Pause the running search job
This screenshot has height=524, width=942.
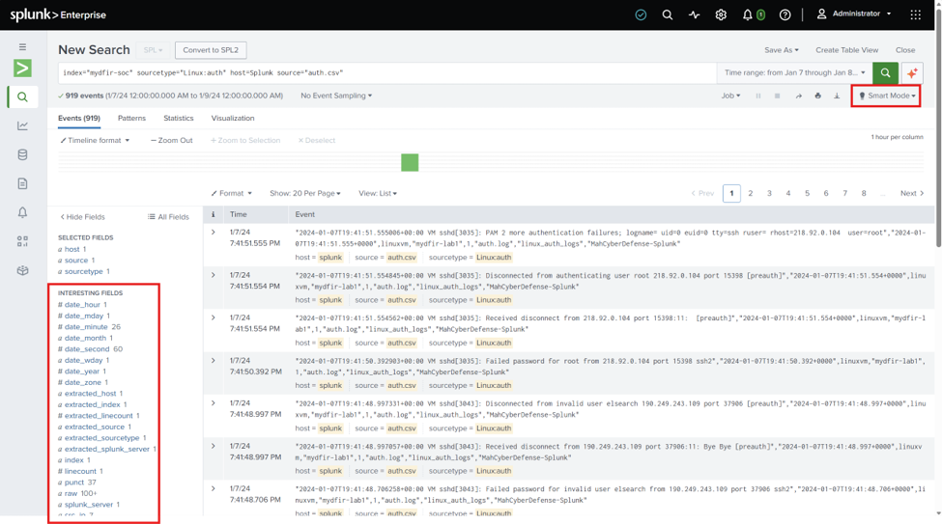pyautogui.click(x=758, y=96)
